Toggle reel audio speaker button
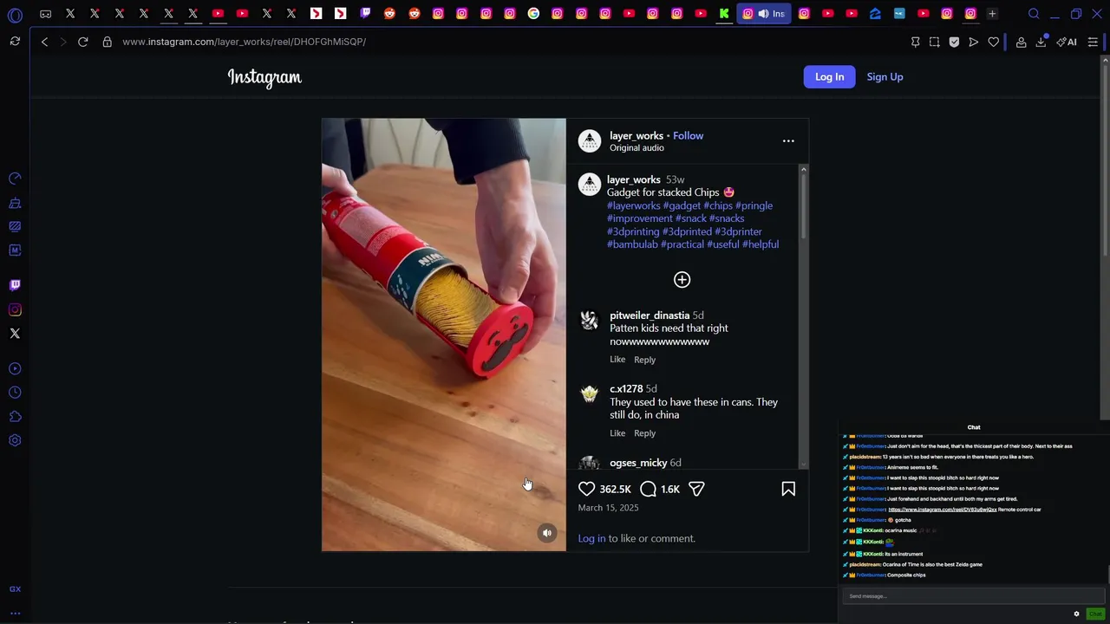 [546, 533]
